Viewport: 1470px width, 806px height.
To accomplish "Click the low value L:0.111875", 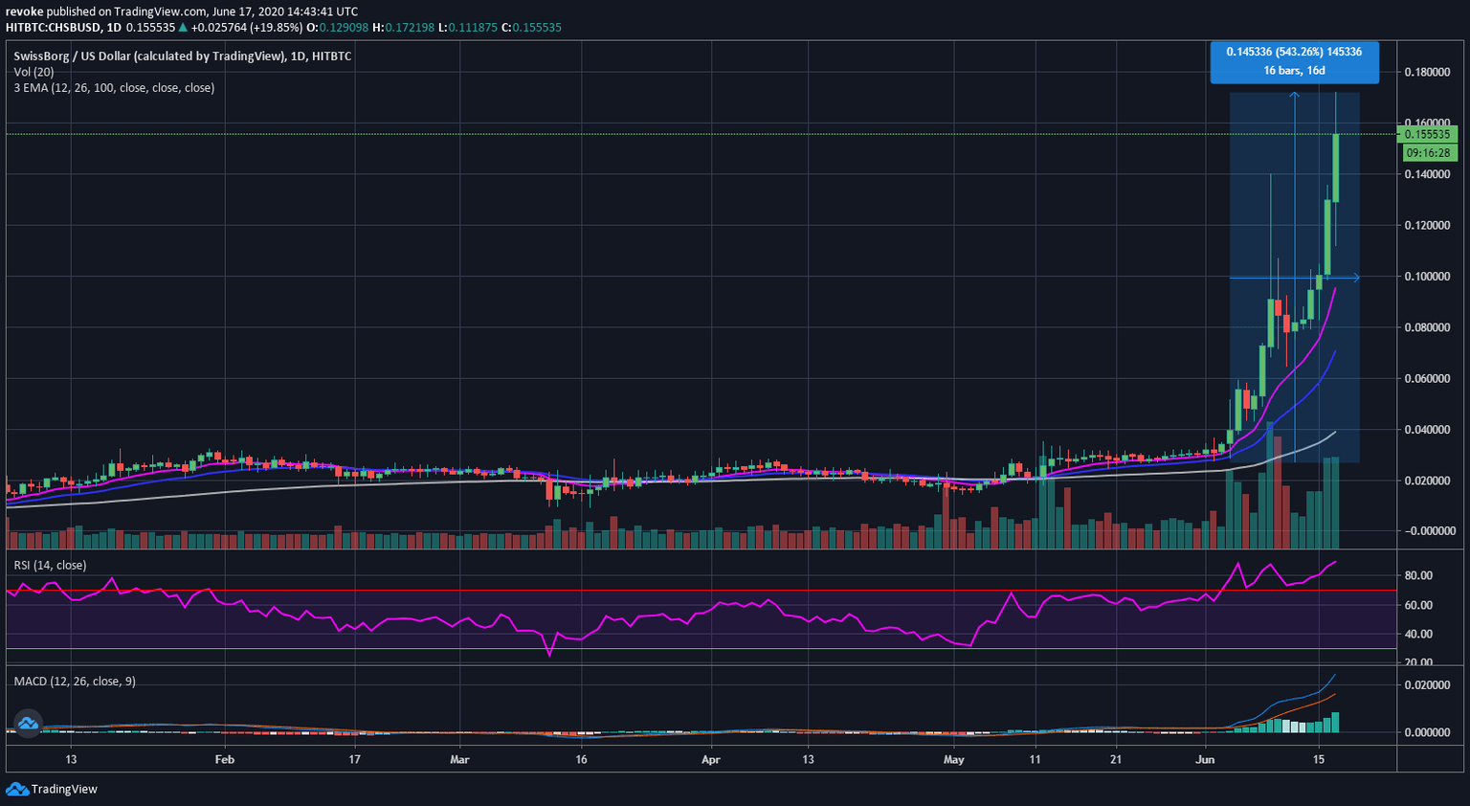I will (x=468, y=28).
